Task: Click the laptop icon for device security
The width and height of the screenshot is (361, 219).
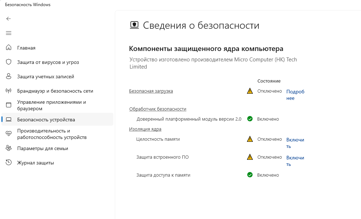Action: tap(9, 120)
